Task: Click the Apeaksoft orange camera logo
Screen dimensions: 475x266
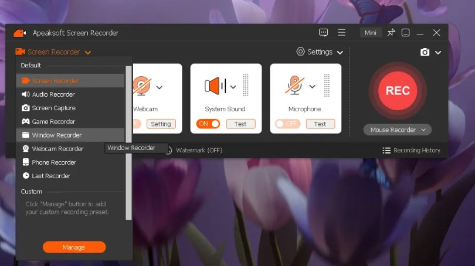Action: (20, 33)
